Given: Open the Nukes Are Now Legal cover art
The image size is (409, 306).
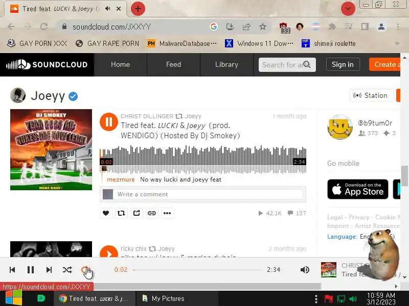Looking at the screenshot, I should coord(51,149).
